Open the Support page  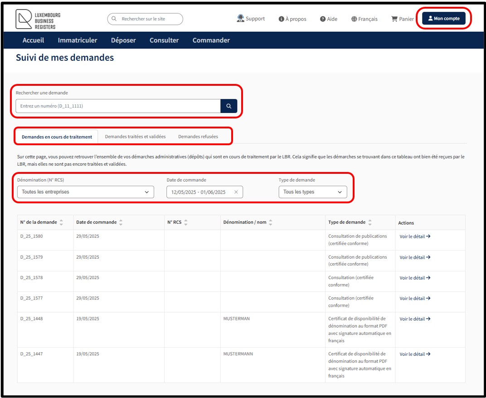[x=251, y=19]
